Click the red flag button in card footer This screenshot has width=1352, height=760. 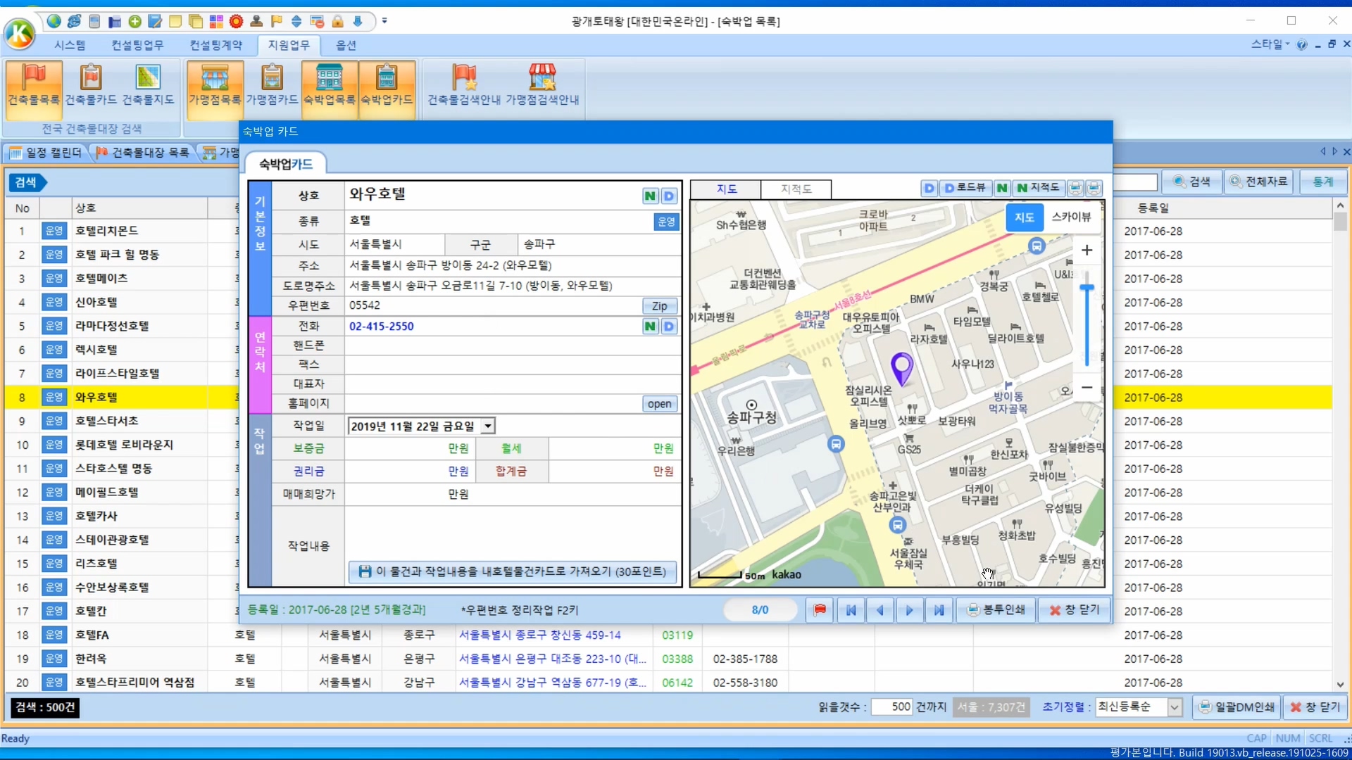coord(820,610)
